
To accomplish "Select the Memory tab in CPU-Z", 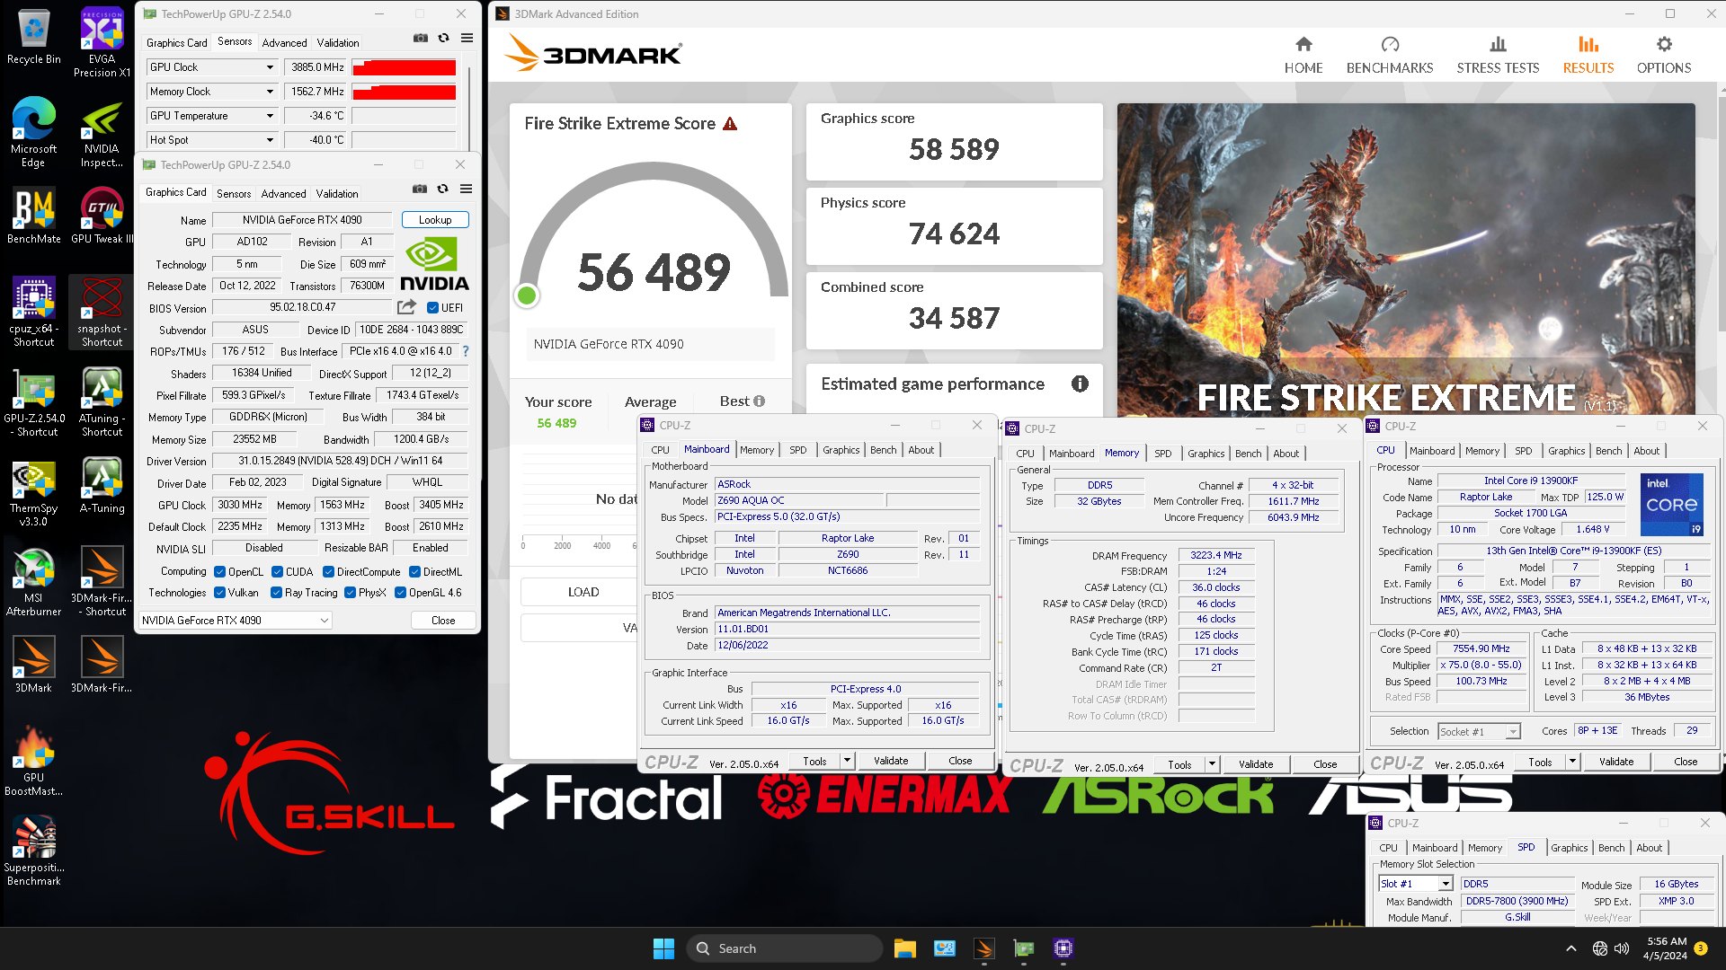I will click(756, 449).
